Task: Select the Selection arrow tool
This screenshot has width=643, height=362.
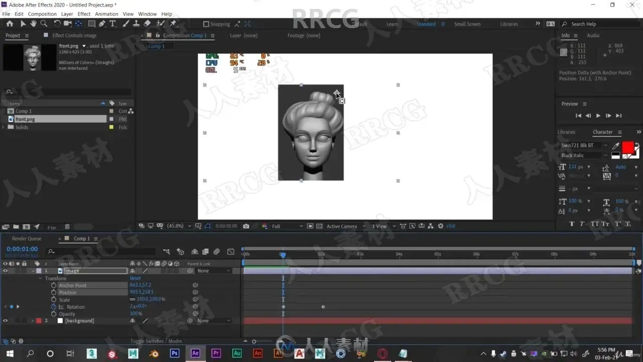Action: pyautogui.click(x=23, y=24)
